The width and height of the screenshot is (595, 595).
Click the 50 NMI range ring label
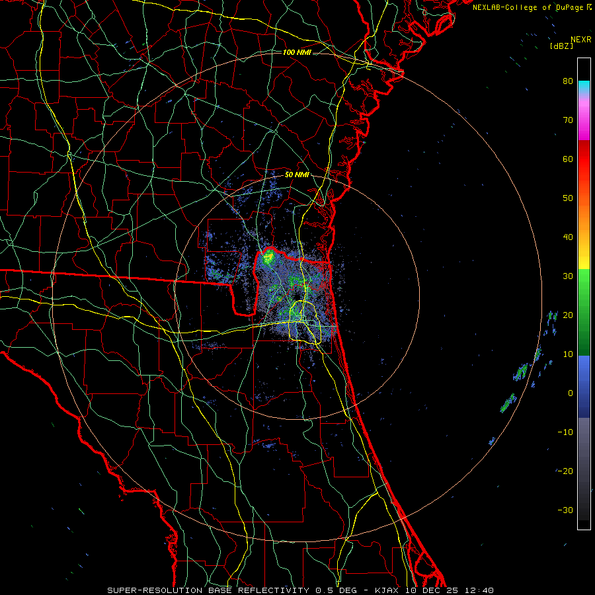(x=297, y=175)
